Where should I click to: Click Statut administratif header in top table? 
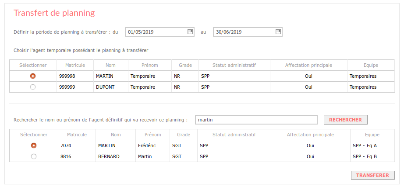234,65
